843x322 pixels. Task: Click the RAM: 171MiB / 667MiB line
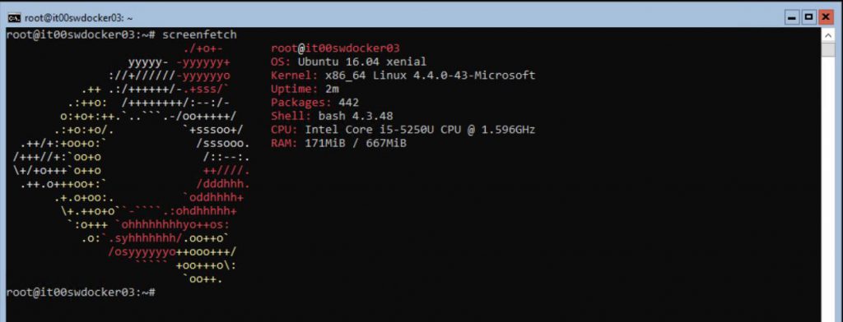coord(338,143)
